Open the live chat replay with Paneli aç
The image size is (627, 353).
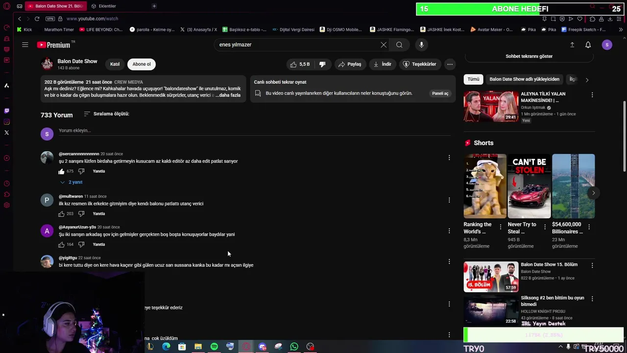440,93
